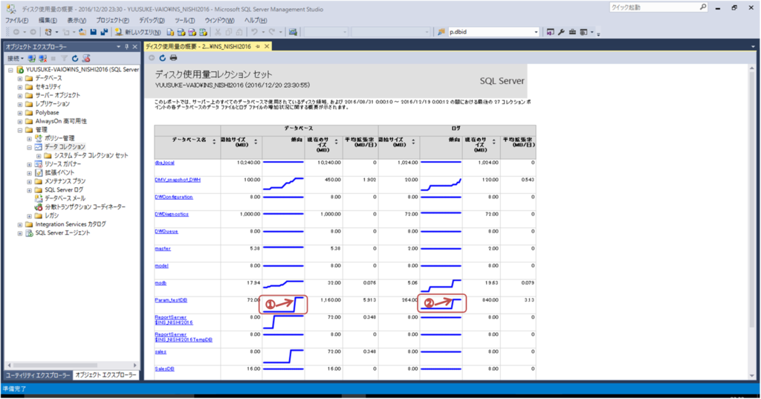Image resolution: width=761 pixels, height=399 pixels.
Task: Open the 接続 dropdown in Object Explorer
Action: [15, 59]
